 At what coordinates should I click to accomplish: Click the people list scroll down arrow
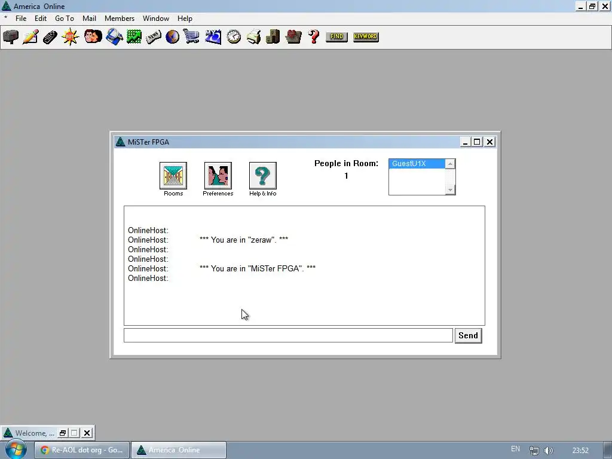450,189
